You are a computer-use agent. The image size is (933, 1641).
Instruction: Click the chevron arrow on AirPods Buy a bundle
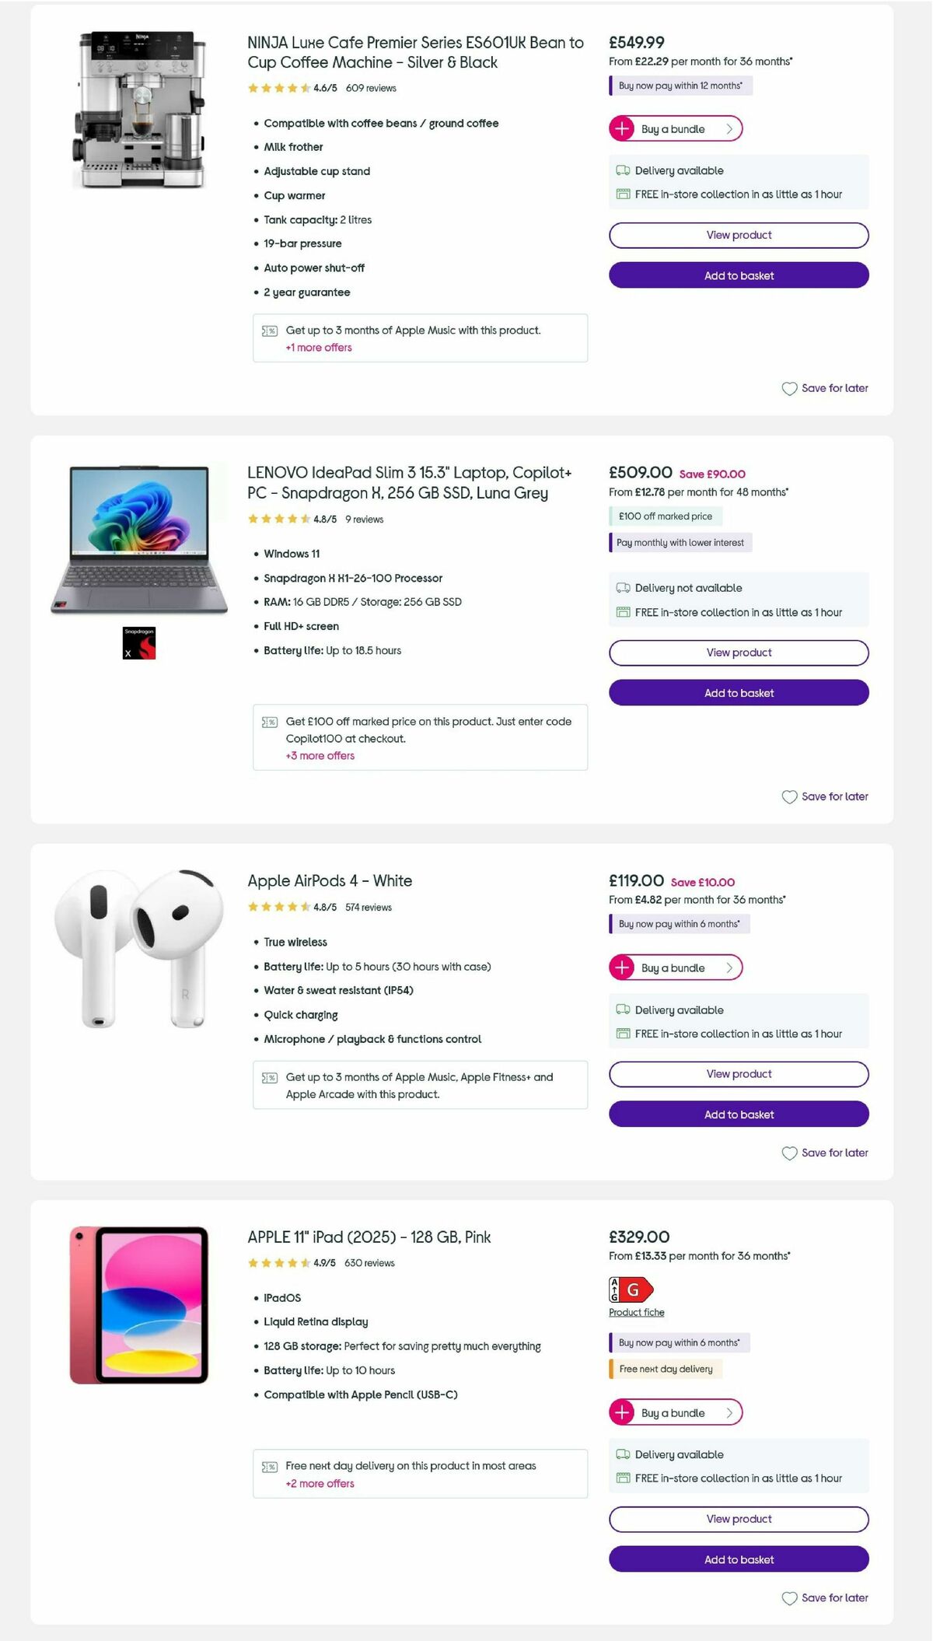click(x=729, y=968)
